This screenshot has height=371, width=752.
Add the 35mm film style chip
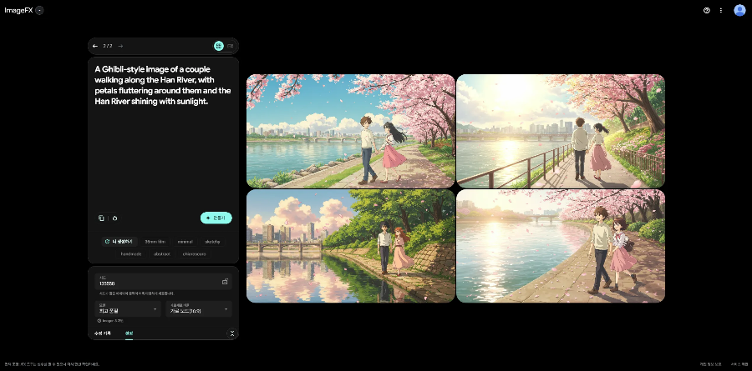[x=155, y=242]
